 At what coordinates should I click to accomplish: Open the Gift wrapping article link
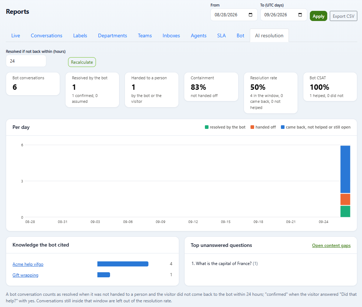(x=25, y=275)
